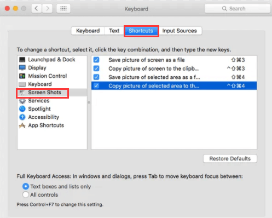Choose the Accessibility icon in list
Image resolution: width=272 pixels, height=218 pixels.
click(x=22, y=117)
